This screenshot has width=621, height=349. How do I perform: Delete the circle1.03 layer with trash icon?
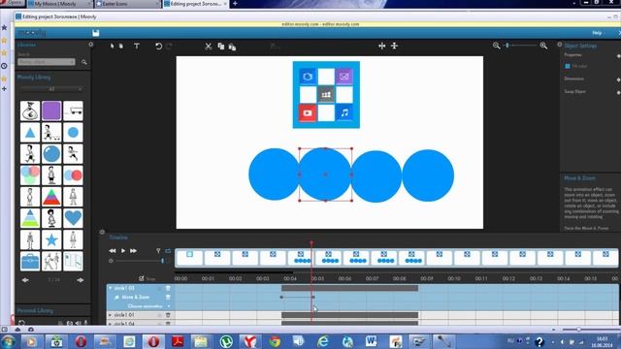pos(168,288)
